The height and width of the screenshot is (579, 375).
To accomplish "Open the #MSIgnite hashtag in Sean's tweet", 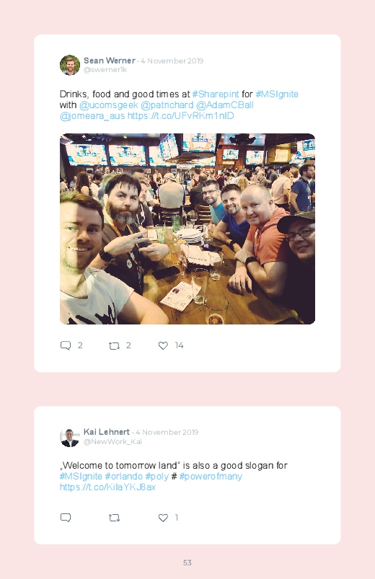I will pos(277,94).
